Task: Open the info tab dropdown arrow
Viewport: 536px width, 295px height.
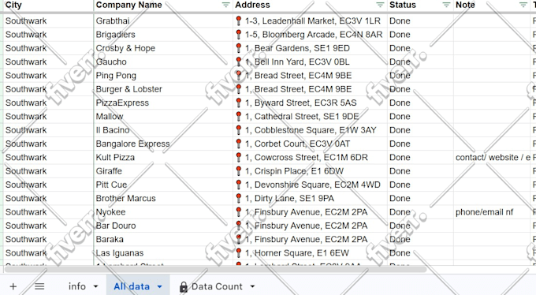Action: click(95, 286)
